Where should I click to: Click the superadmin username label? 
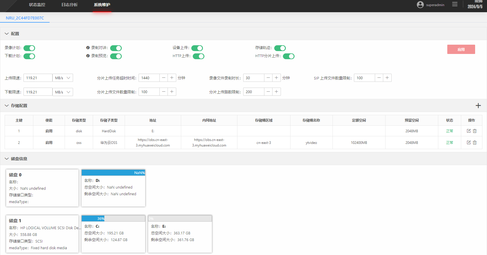point(435,5)
